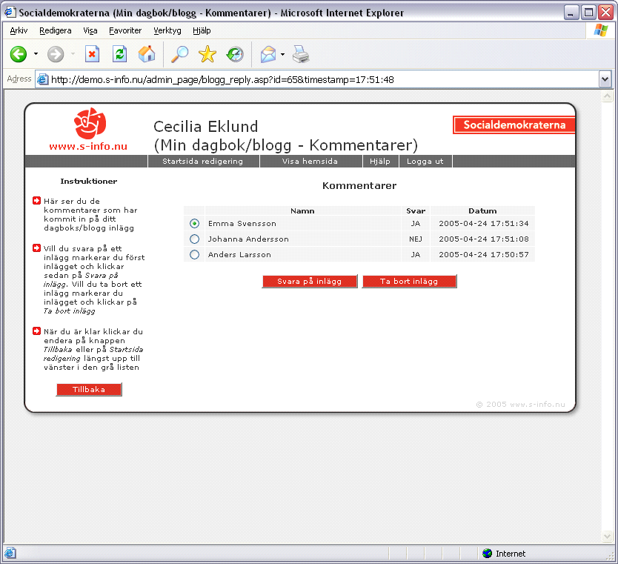Click the name Anders Larsson
Screen dimensions: 618x564
(x=239, y=255)
